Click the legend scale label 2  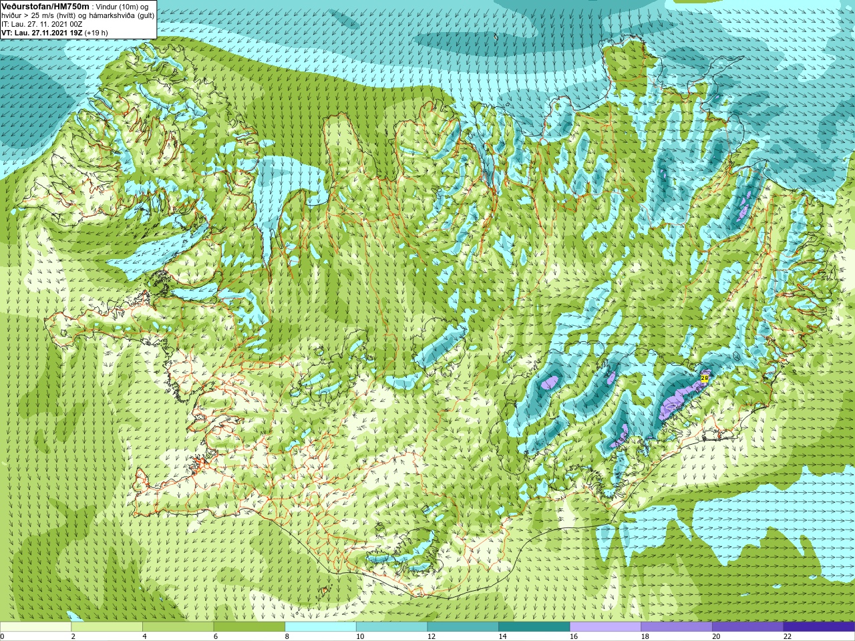coord(73,636)
